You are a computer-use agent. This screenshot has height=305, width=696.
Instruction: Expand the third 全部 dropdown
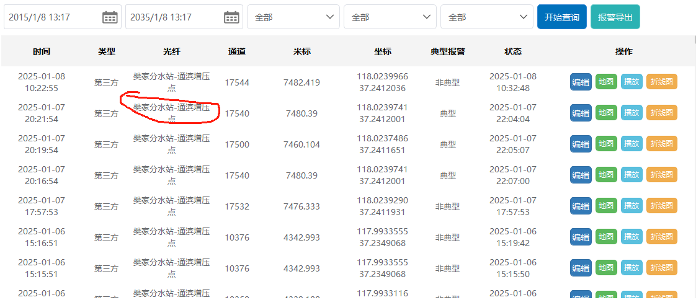pyautogui.click(x=487, y=17)
